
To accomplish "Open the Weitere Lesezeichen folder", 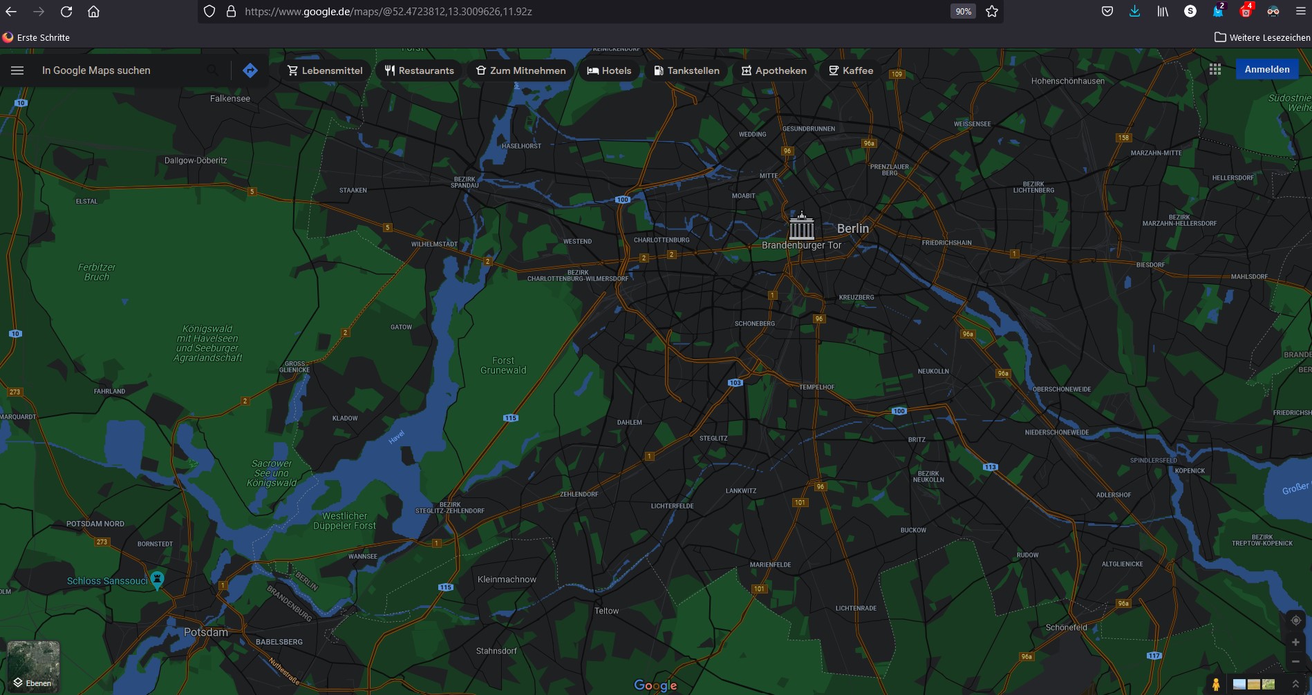I will (1262, 37).
